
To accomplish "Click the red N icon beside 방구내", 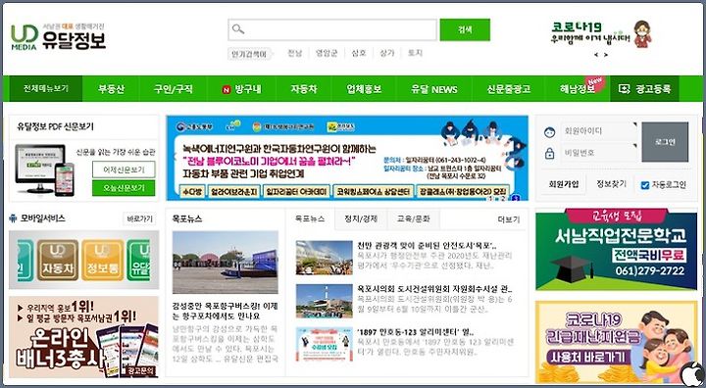I will [x=227, y=89].
